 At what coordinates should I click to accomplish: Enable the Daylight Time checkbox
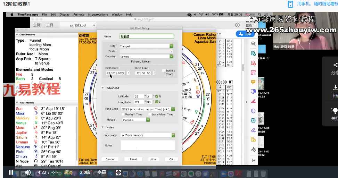[123, 114]
